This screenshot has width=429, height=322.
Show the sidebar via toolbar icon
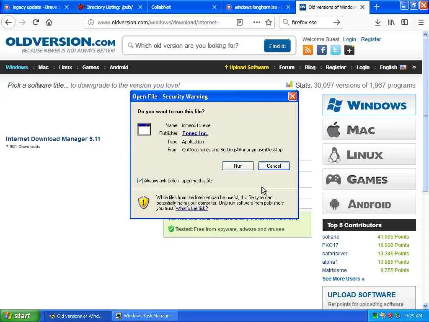click(x=405, y=23)
